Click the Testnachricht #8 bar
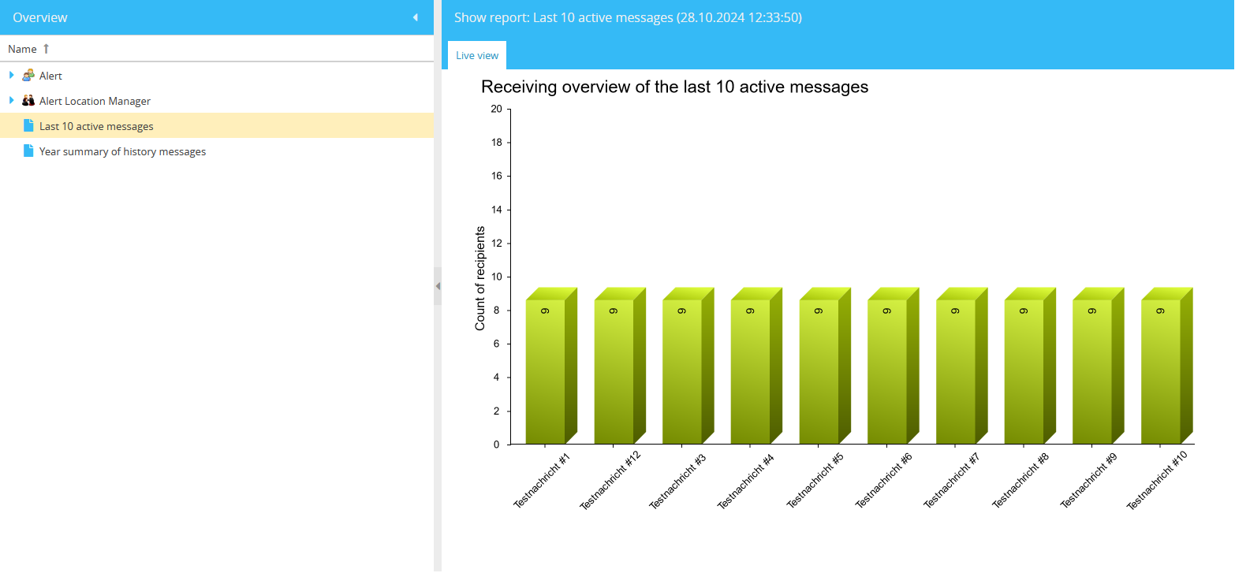Screen dimensions: 1235x573 click(x=1030, y=366)
